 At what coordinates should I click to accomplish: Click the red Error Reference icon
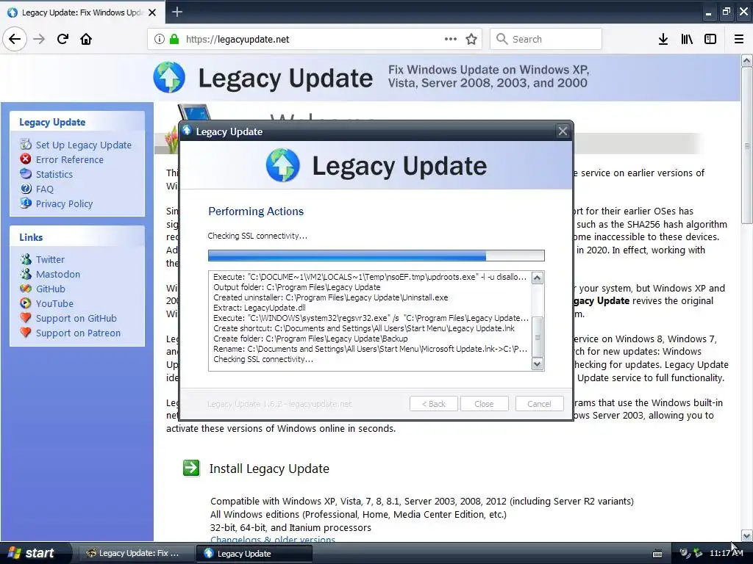coord(26,159)
